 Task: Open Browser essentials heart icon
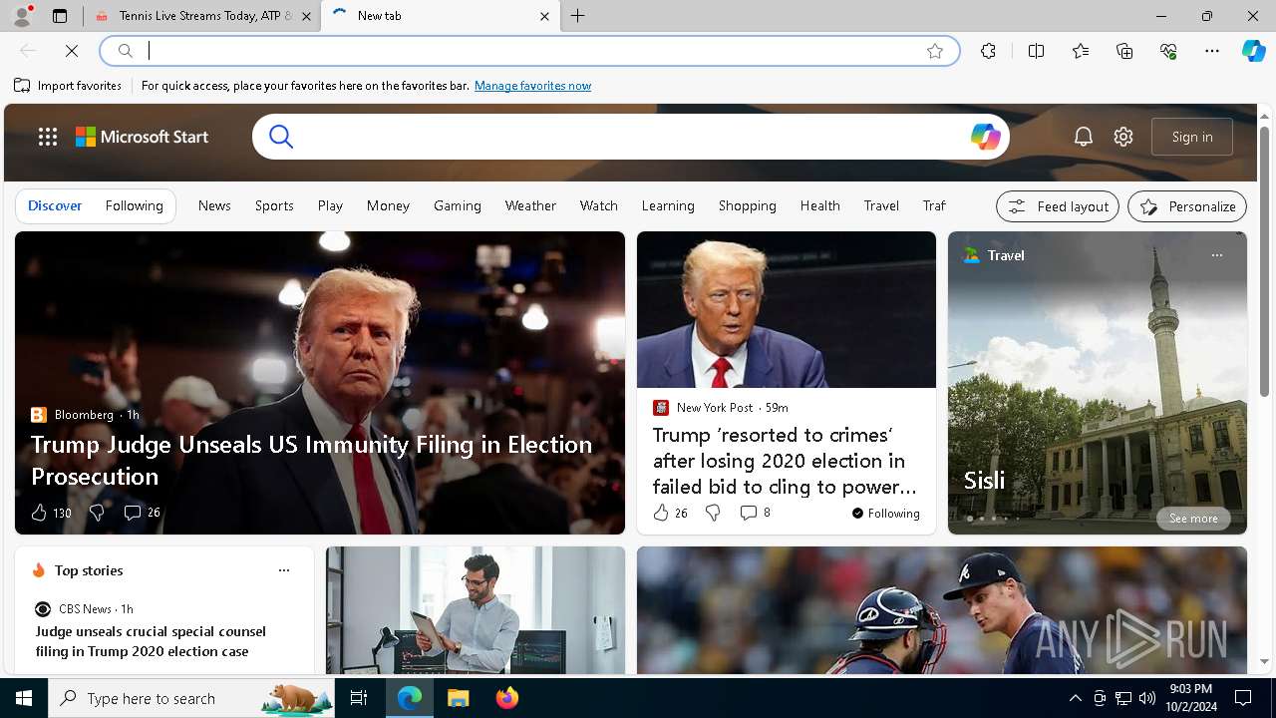pyautogui.click(x=1168, y=51)
